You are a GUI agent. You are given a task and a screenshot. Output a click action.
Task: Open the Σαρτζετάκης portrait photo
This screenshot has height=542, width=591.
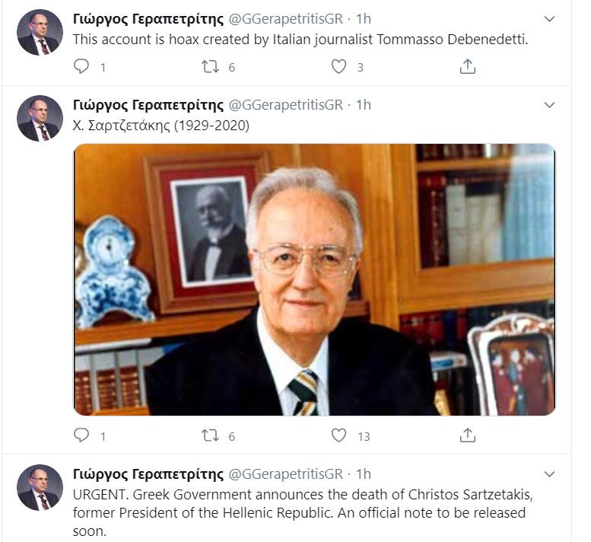(314, 279)
